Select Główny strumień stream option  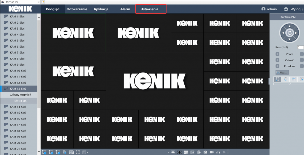tap(20, 95)
